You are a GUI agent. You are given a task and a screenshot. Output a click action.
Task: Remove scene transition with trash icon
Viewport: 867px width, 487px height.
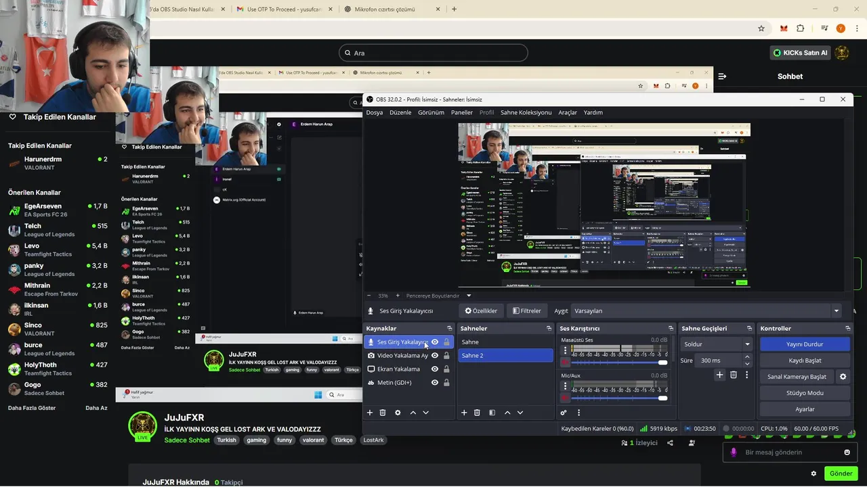(x=734, y=375)
